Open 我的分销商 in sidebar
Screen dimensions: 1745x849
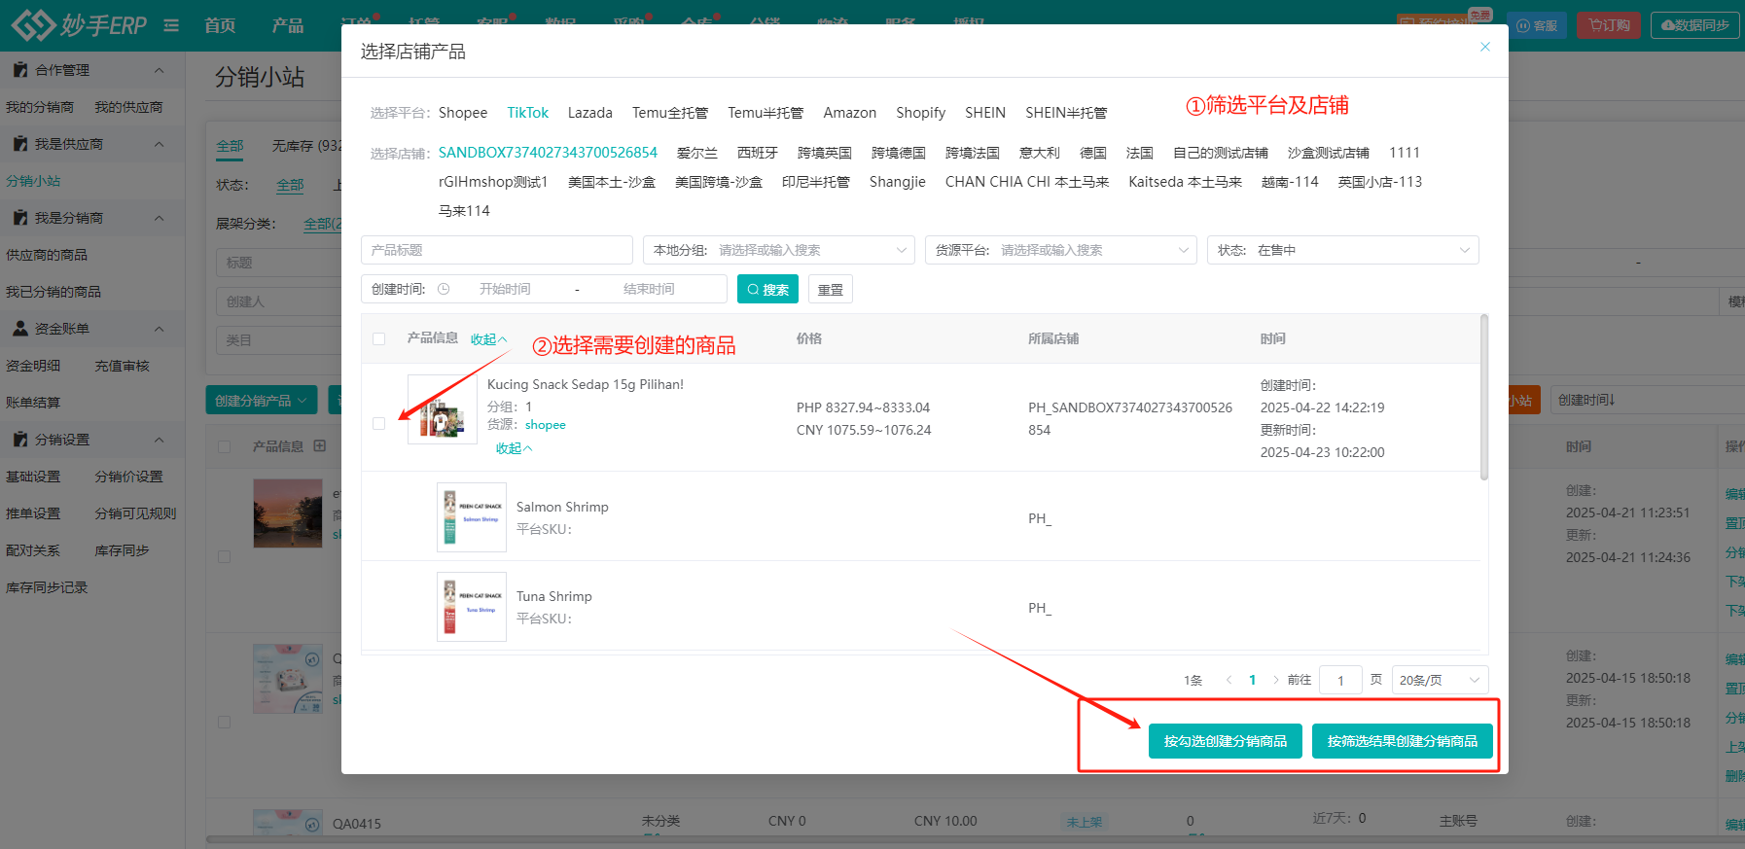pos(40,107)
